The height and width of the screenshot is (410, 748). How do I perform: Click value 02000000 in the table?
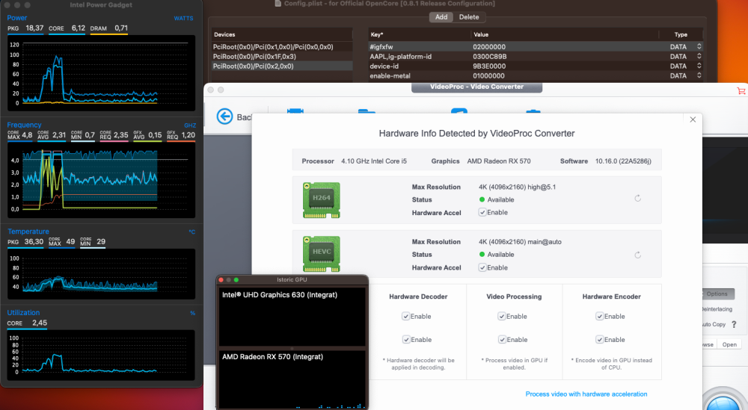pos(489,46)
